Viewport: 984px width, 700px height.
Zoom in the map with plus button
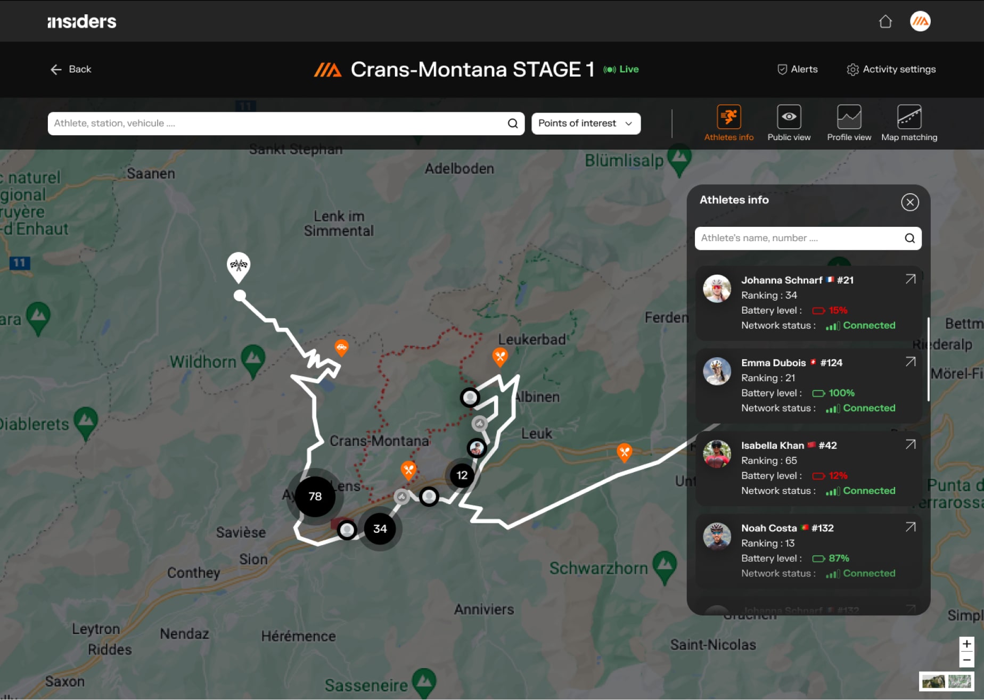point(966,644)
